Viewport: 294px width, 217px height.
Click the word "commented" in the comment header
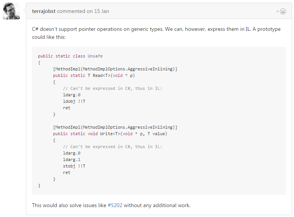(71, 11)
